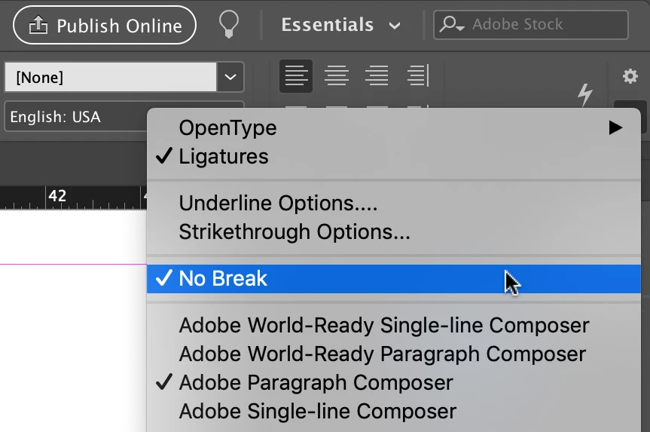Click the Publish Online button

[x=105, y=26]
